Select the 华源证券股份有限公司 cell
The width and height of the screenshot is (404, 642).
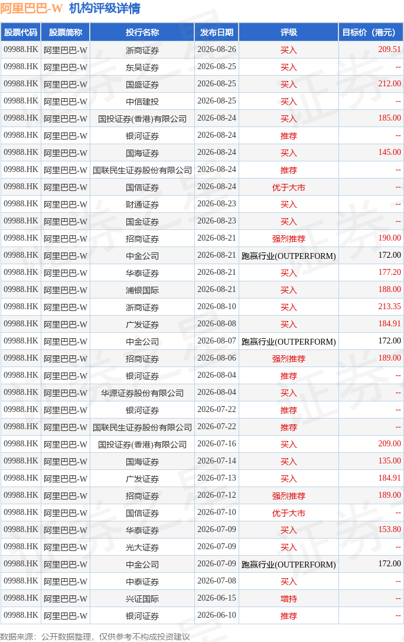point(142,393)
